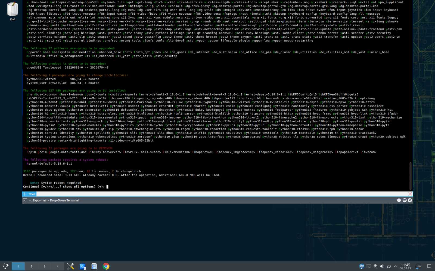Switch to virtual desktop 1
Screen dimensions: 435x271
[x=18, y=266]
